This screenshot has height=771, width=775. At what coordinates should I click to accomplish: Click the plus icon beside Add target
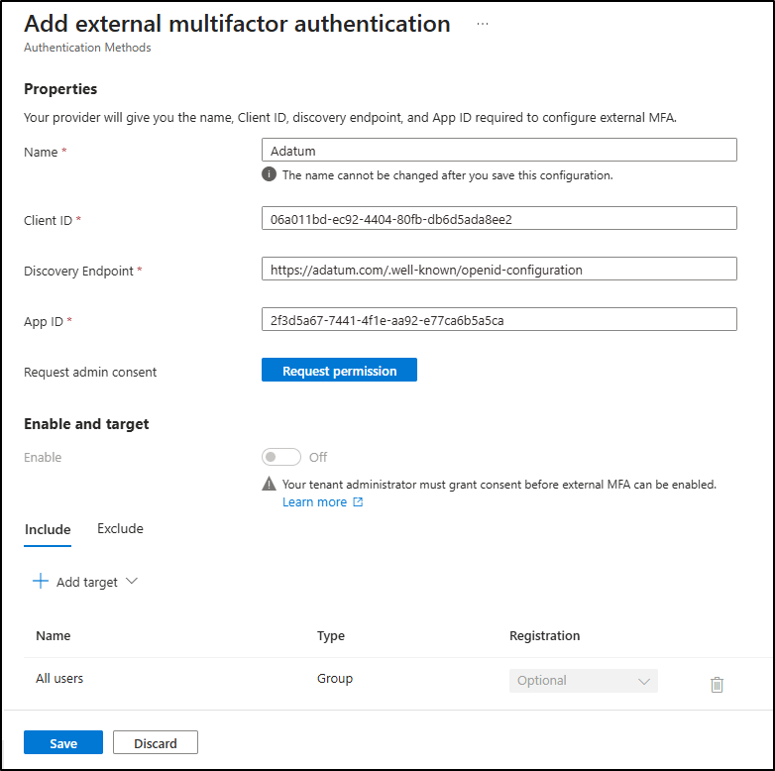[x=41, y=582]
